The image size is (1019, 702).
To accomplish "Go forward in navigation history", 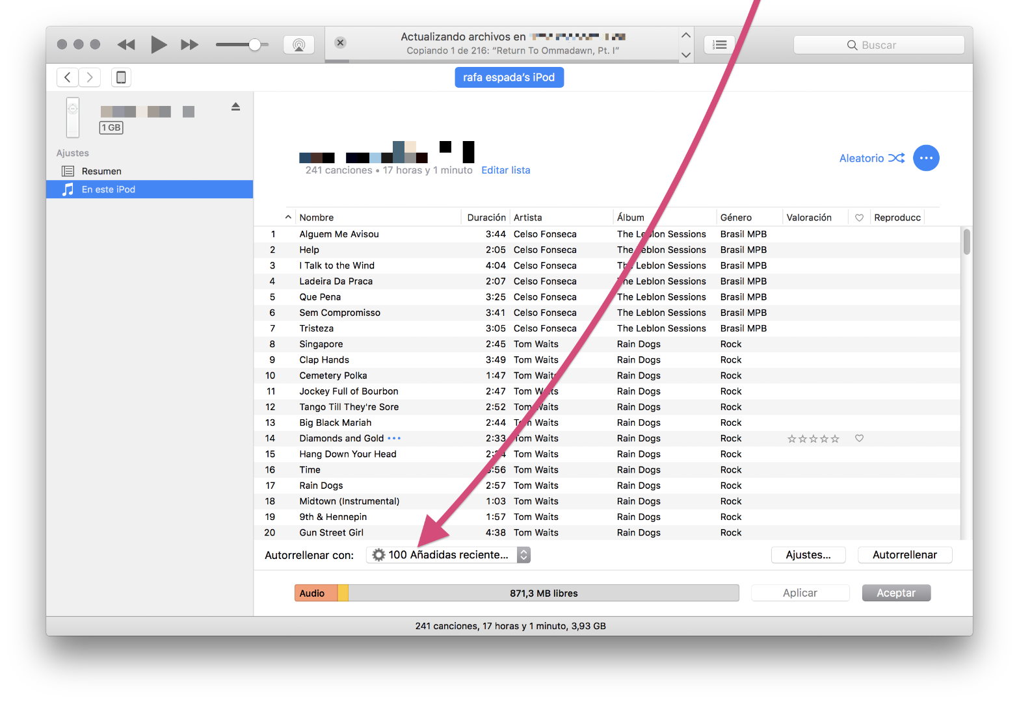I will click(90, 77).
